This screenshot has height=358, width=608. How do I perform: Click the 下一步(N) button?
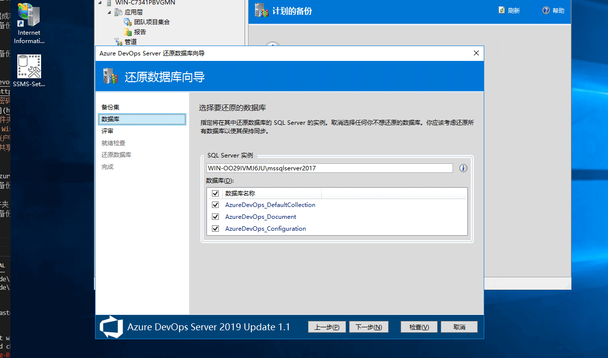[368, 327]
